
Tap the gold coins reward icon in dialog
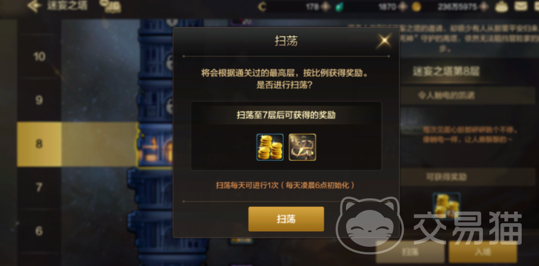point(270,147)
